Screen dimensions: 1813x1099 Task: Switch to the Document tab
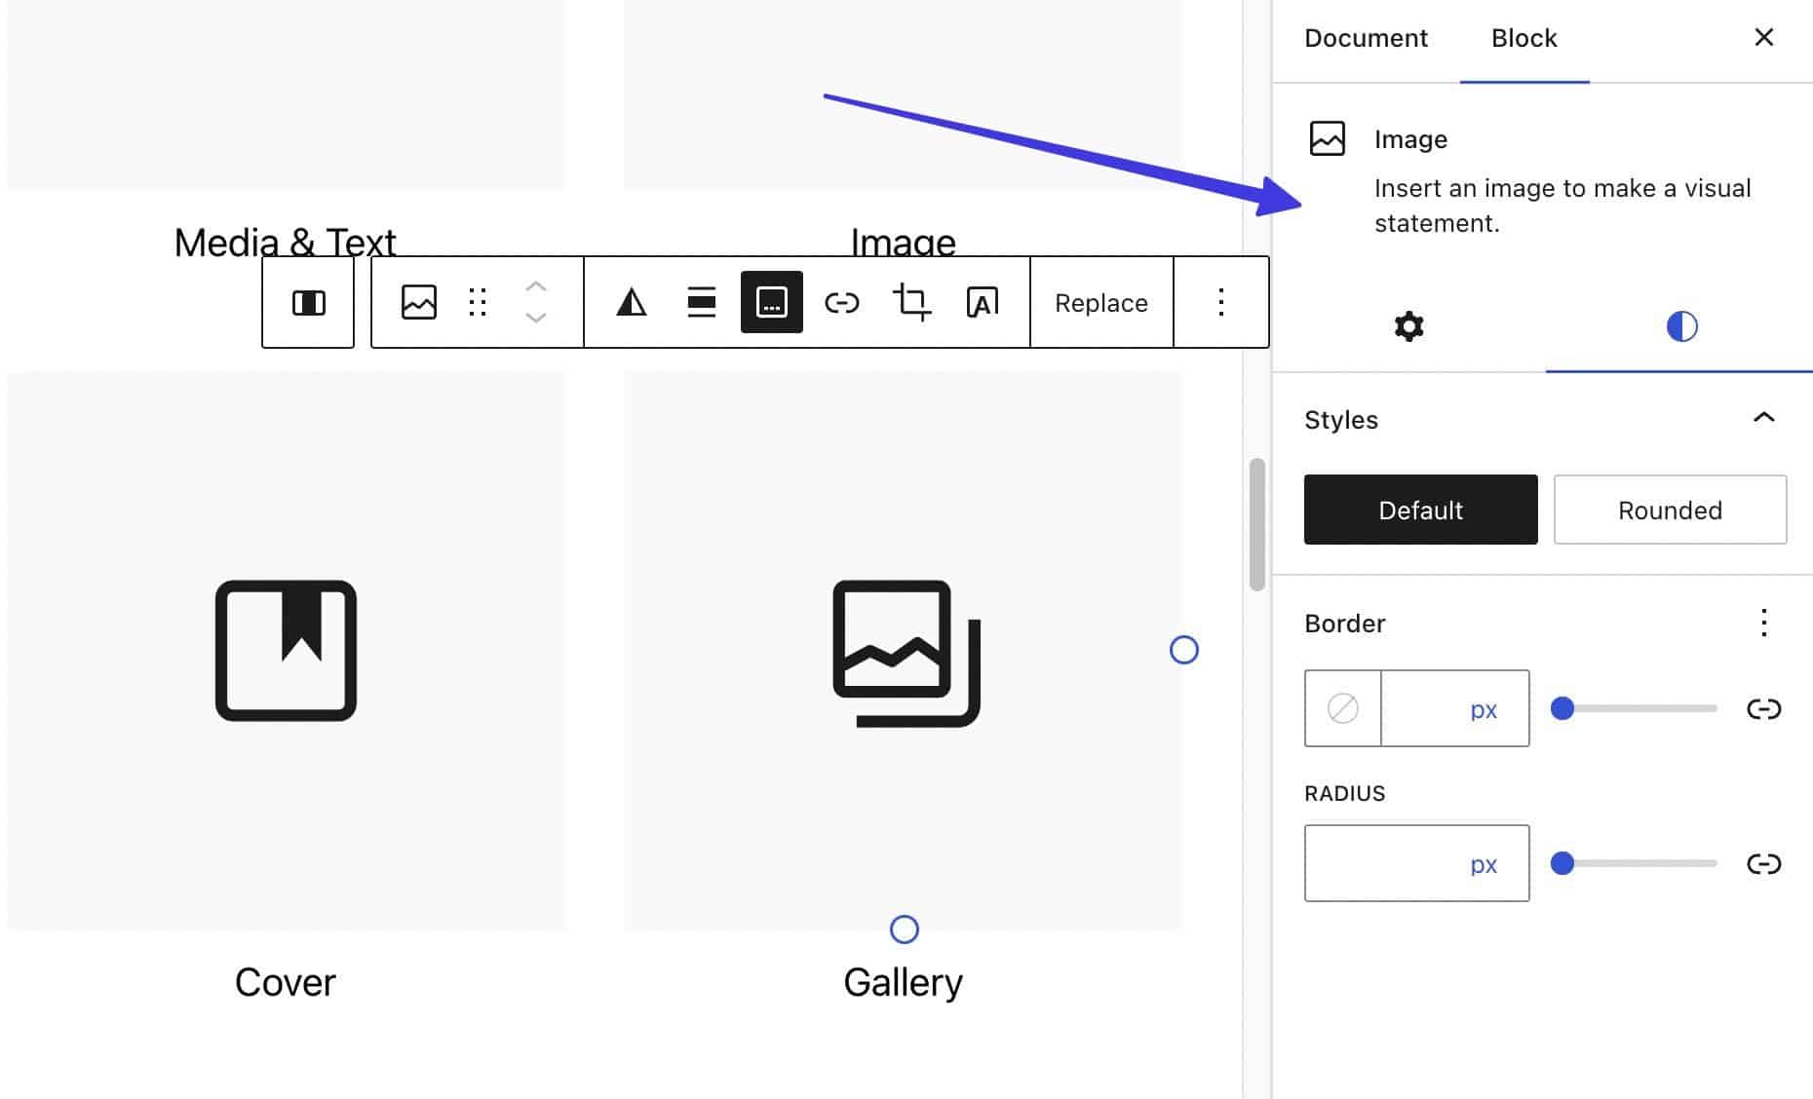[x=1365, y=38]
